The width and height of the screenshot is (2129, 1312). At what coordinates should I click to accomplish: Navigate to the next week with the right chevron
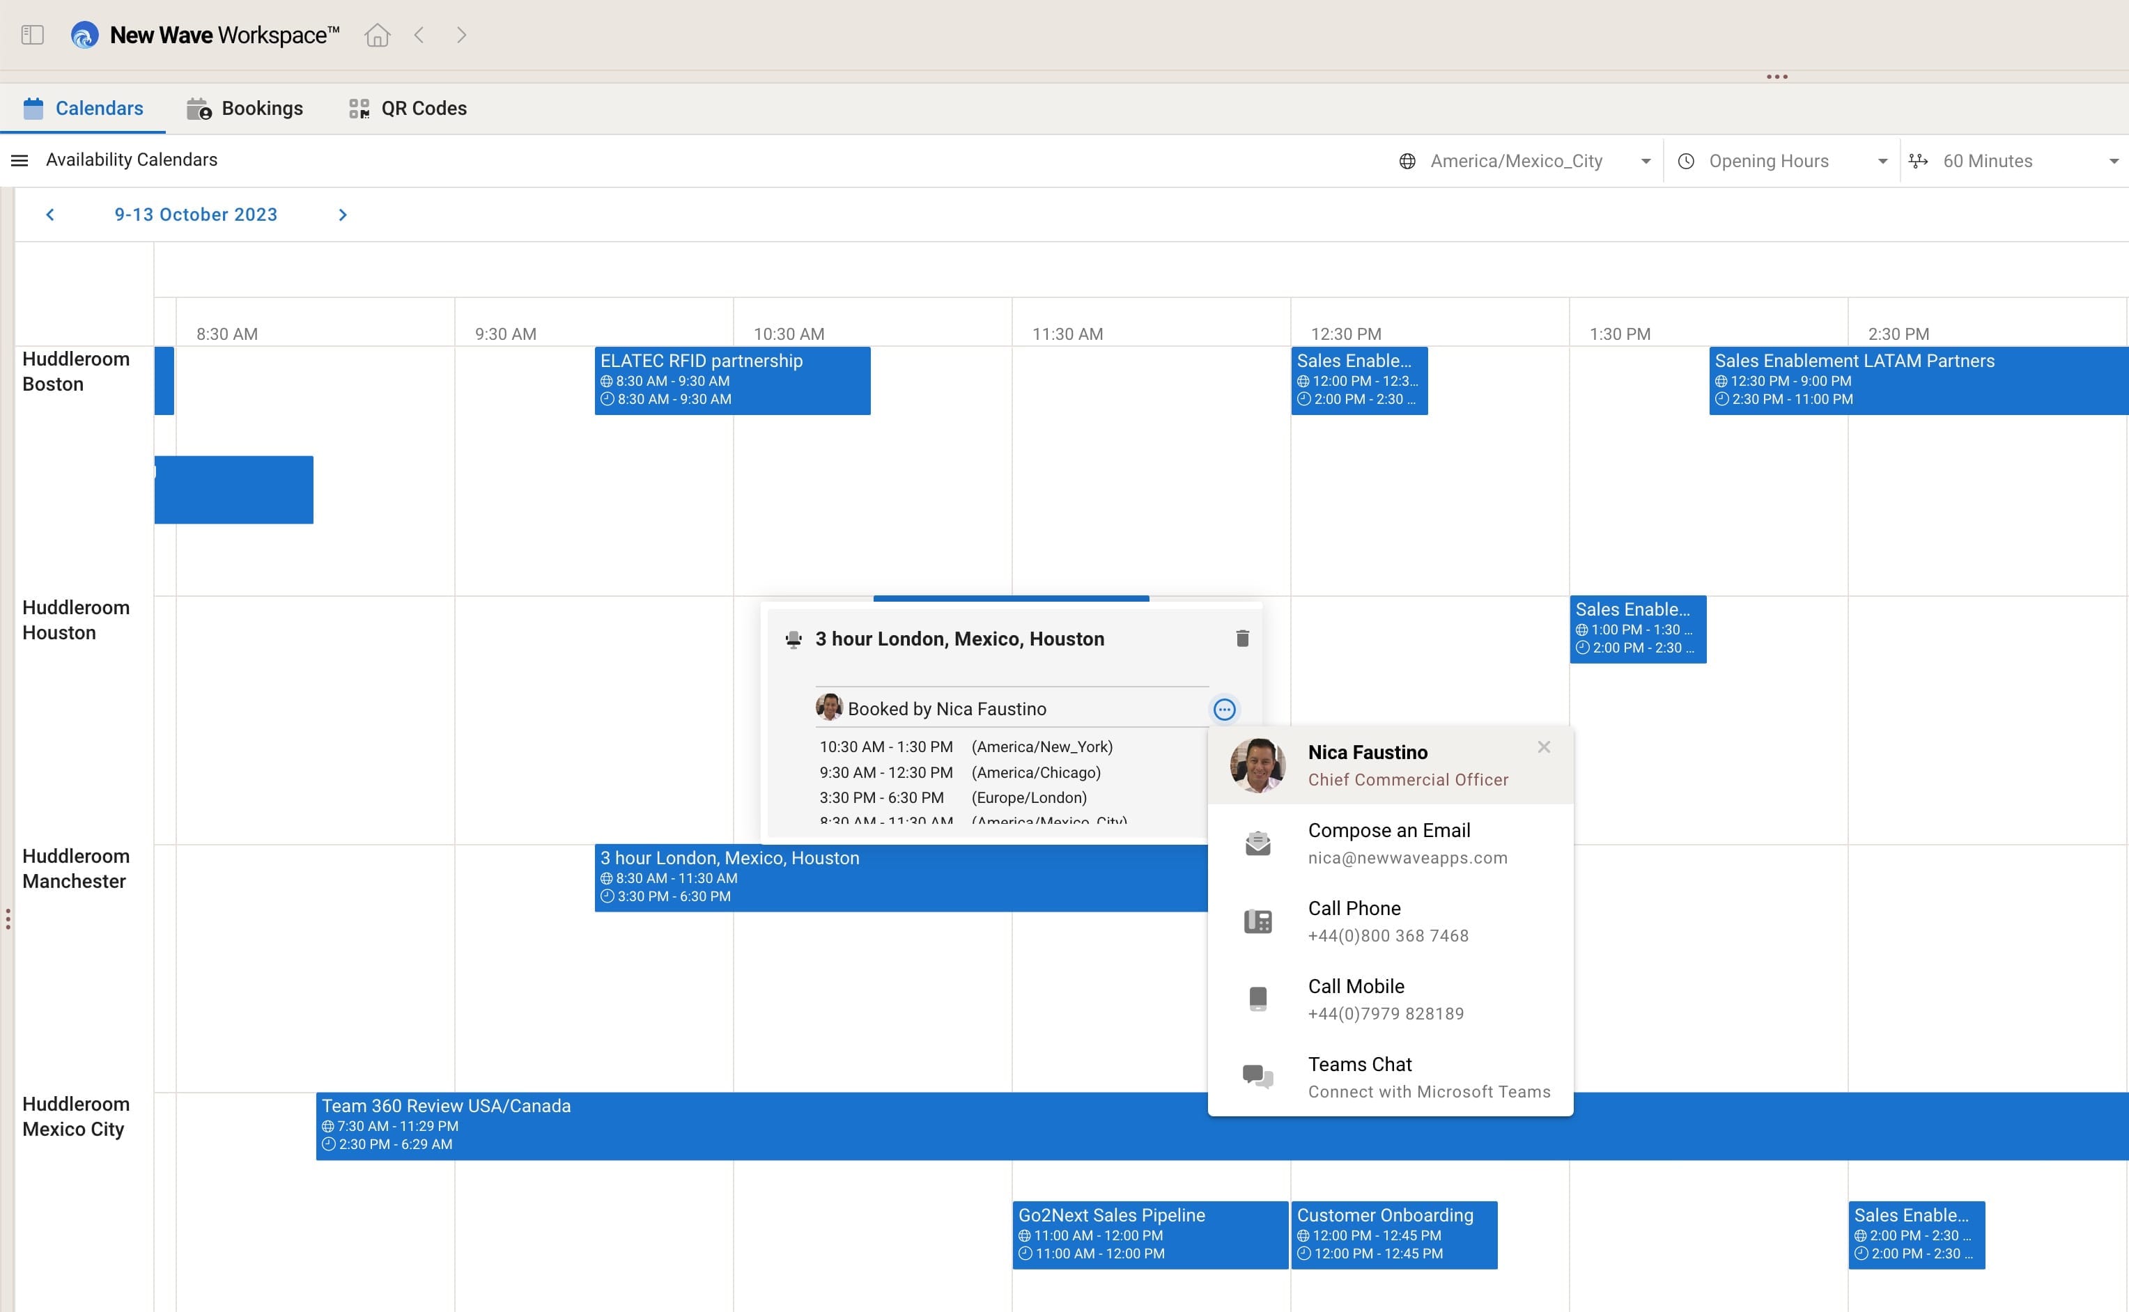click(342, 214)
